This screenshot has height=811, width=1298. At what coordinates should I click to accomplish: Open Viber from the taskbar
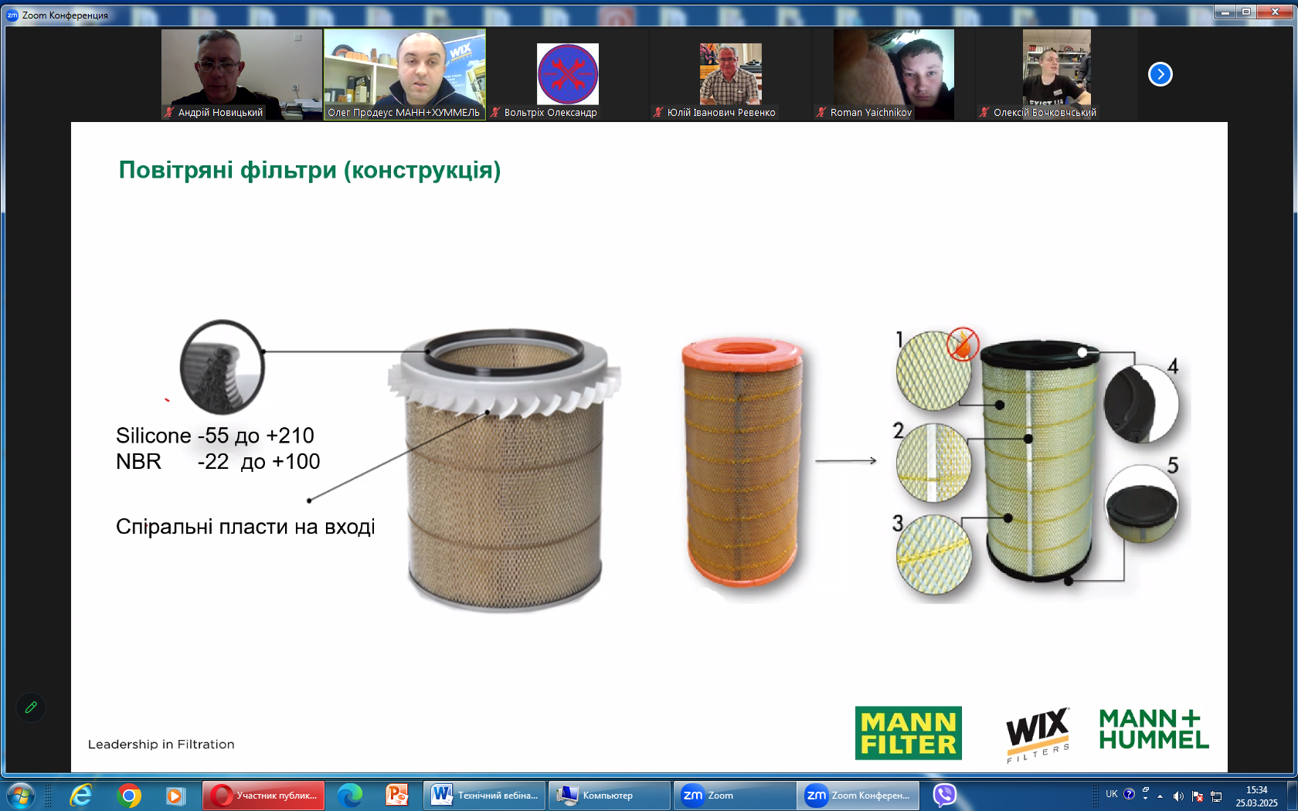click(944, 796)
